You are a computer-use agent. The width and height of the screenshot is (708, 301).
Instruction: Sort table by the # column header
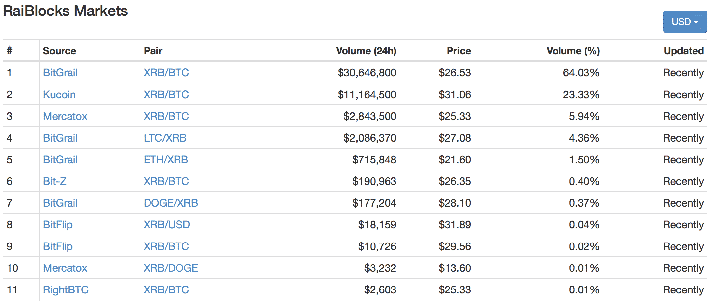10,50
